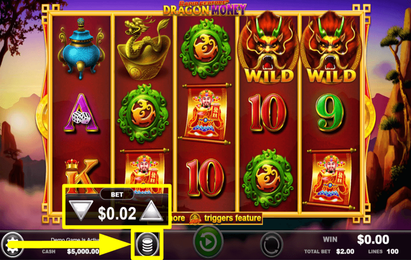
Task: Click the coin stack bet icon
Action: coord(147,244)
